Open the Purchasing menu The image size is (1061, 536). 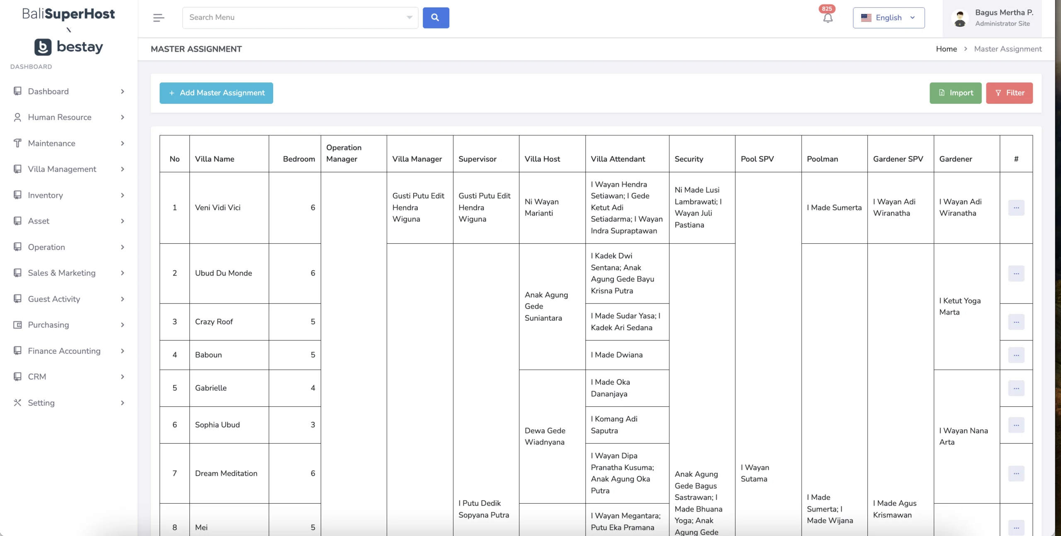(x=69, y=325)
